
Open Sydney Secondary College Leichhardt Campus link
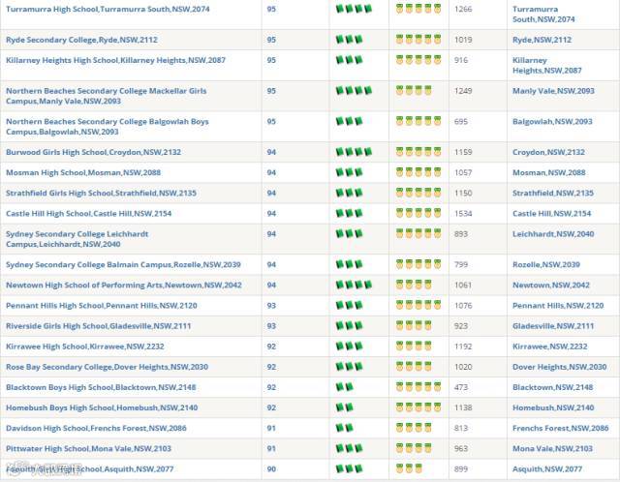[77, 239]
